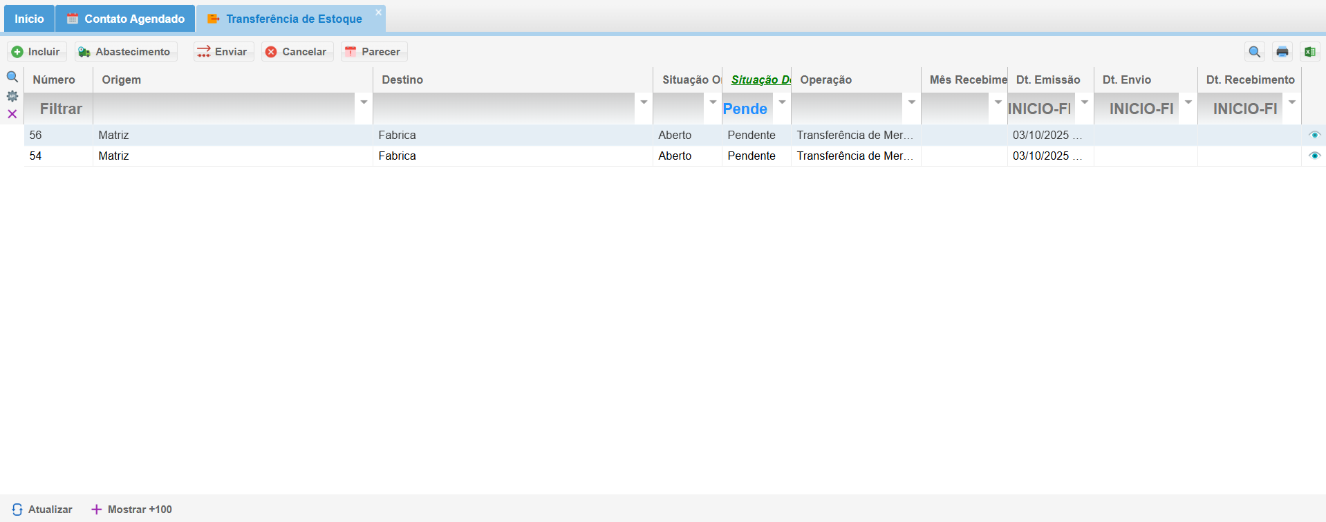1326x522 pixels.
Task: Export to Excel using the green icon
Action: pyautogui.click(x=1309, y=52)
